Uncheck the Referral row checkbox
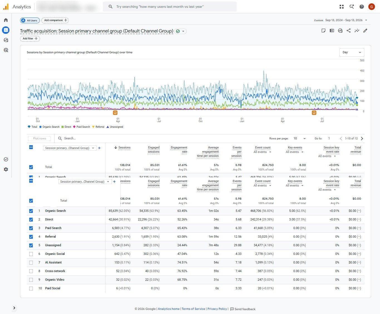The height and width of the screenshot is (314, 380). [31, 237]
